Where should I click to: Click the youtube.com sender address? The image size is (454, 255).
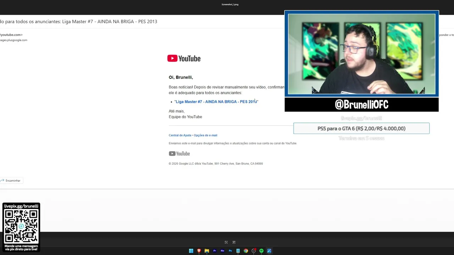coord(11,35)
